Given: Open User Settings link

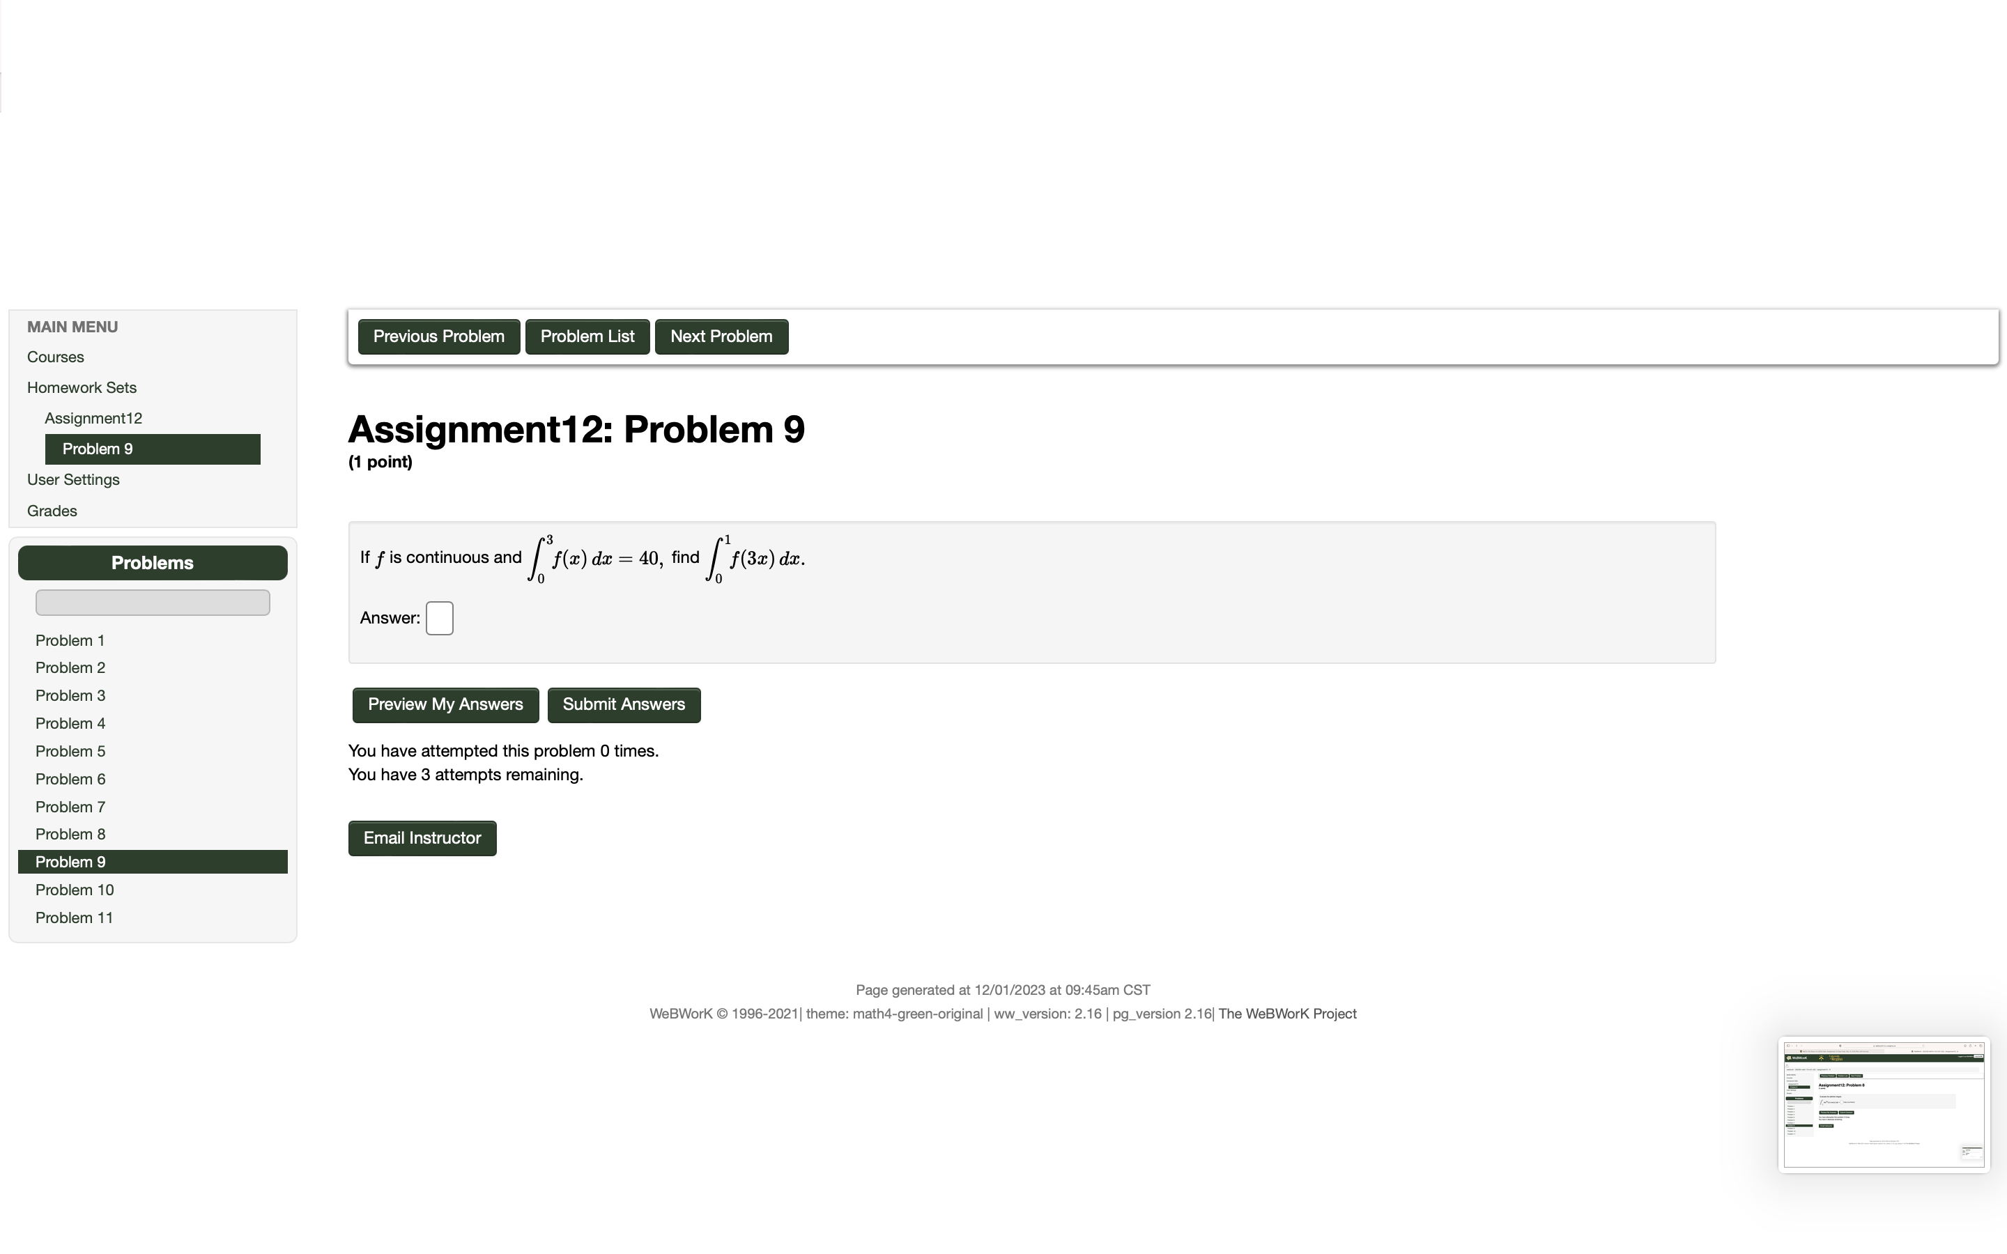Looking at the screenshot, I should pos(73,480).
